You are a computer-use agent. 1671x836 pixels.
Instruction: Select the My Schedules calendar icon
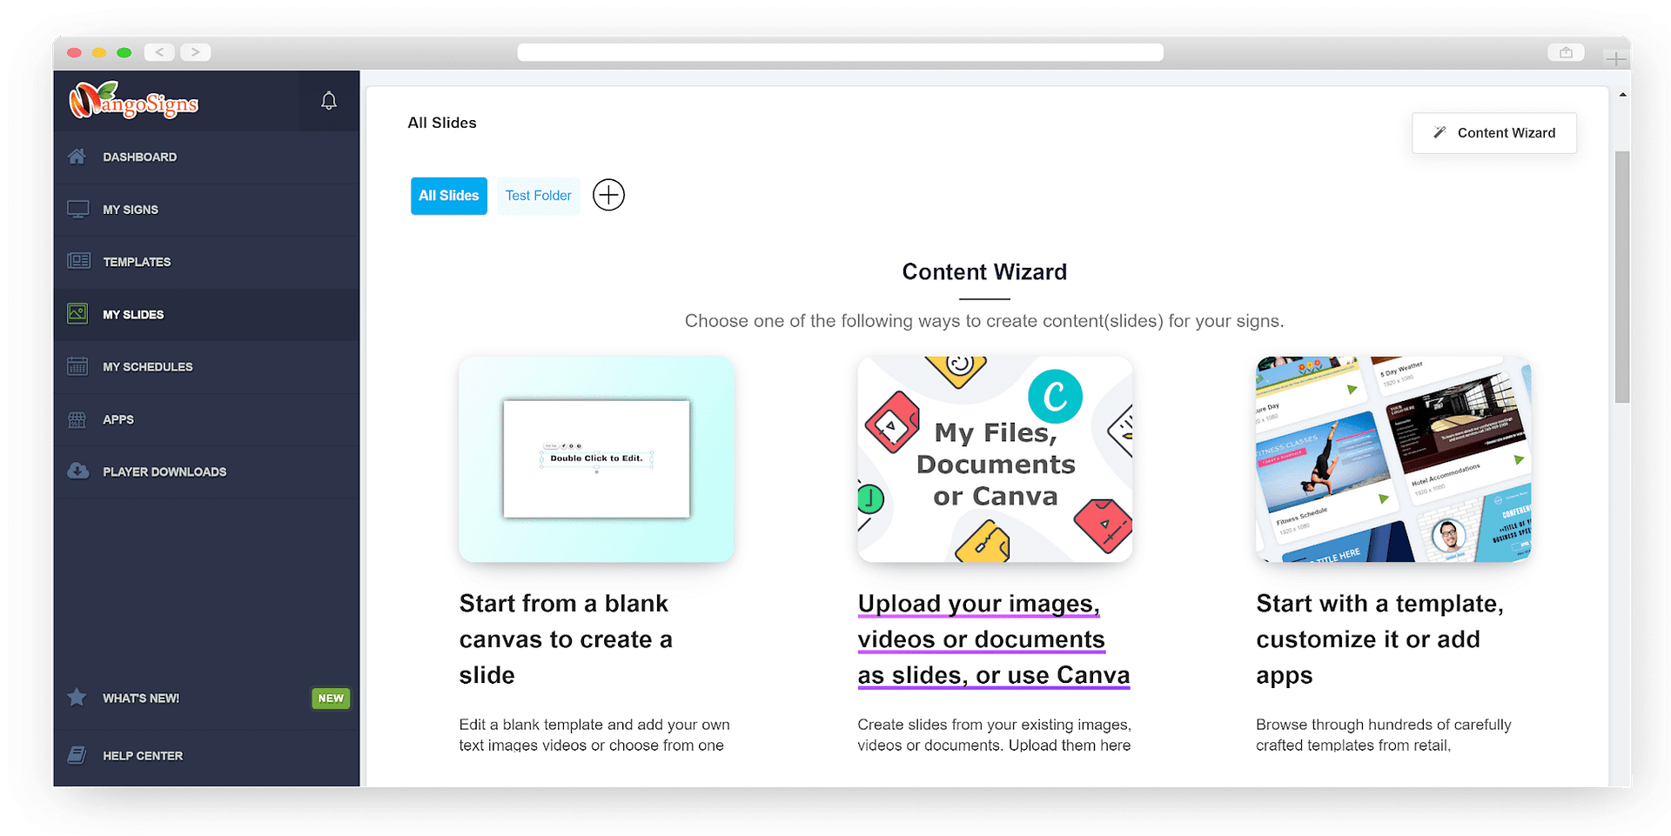coord(77,366)
